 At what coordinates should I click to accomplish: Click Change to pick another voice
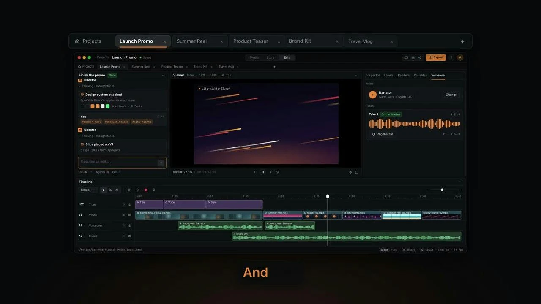451,95
